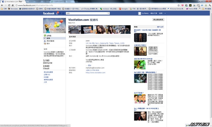Open the cartoon three faces ad image
Screen dimensions: 212x127
[140, 99]
